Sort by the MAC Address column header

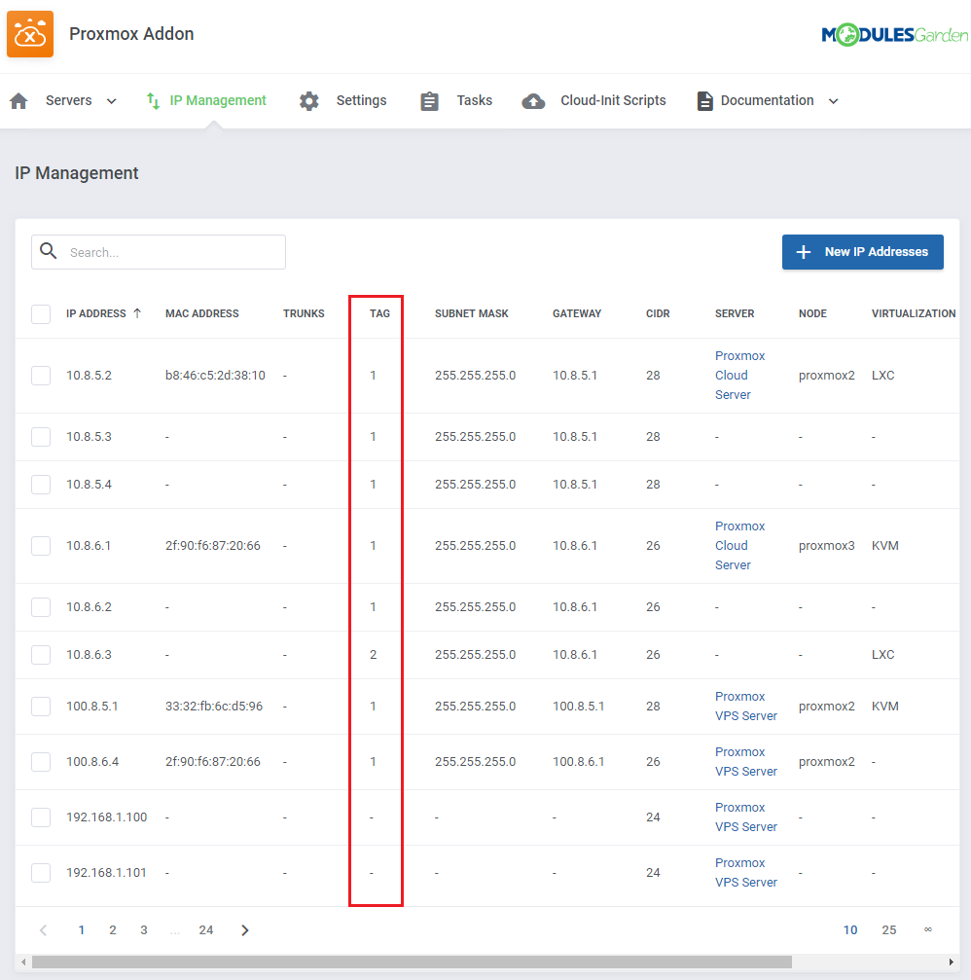click(x=201, y=313)
